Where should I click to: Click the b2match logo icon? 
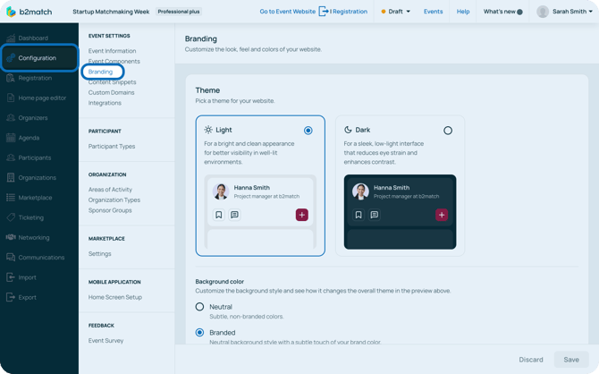point(12,12)
